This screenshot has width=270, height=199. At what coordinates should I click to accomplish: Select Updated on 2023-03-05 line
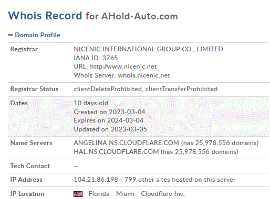(x=110, y=129)
